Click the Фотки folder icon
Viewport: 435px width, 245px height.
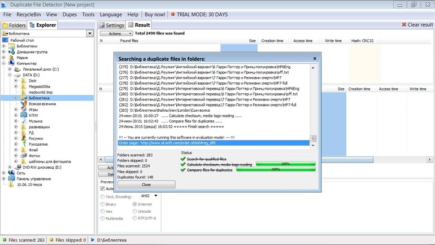[x=24, y=156]
